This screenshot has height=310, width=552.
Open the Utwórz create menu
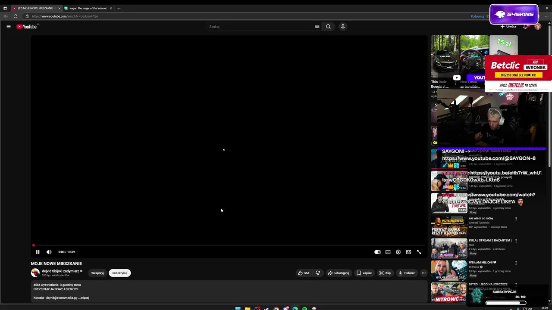[x=508, y=27]
